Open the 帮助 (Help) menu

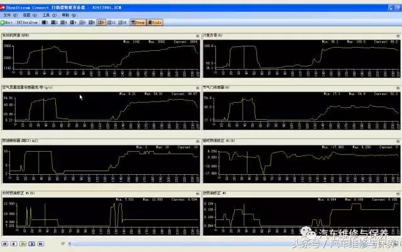point(68,15)
